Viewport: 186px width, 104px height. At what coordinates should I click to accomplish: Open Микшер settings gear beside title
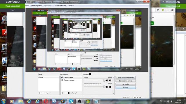(90, 74)
